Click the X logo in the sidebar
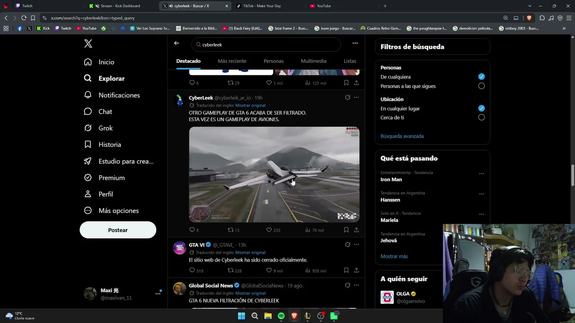This screenshot has height=323, width=575. [x=88, y=44]
